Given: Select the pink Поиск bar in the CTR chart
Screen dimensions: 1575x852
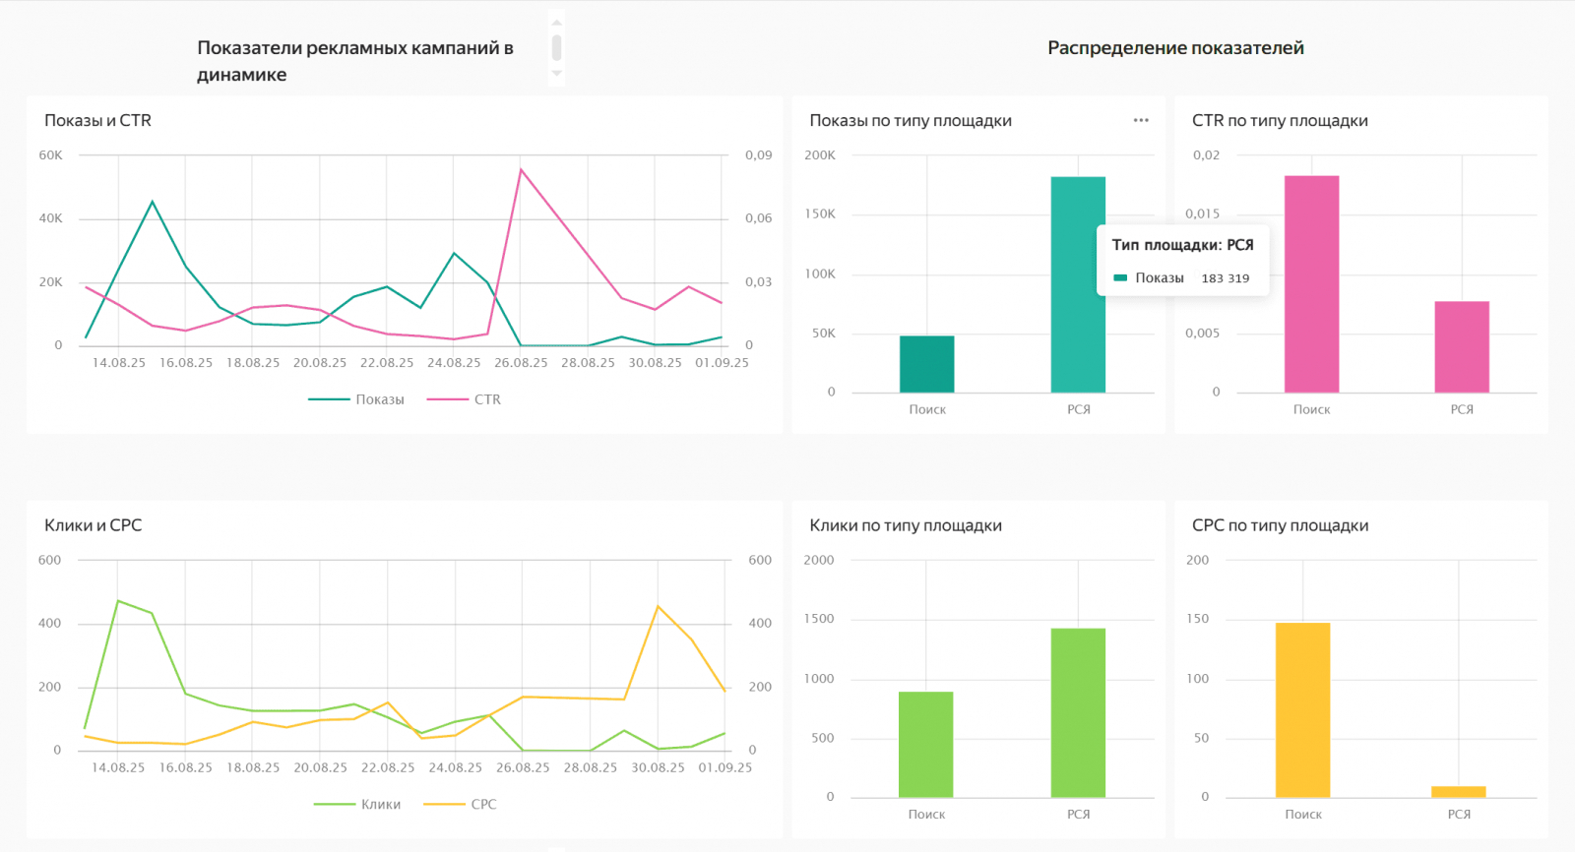Looking at the screenshot, I should point(1311,284).
